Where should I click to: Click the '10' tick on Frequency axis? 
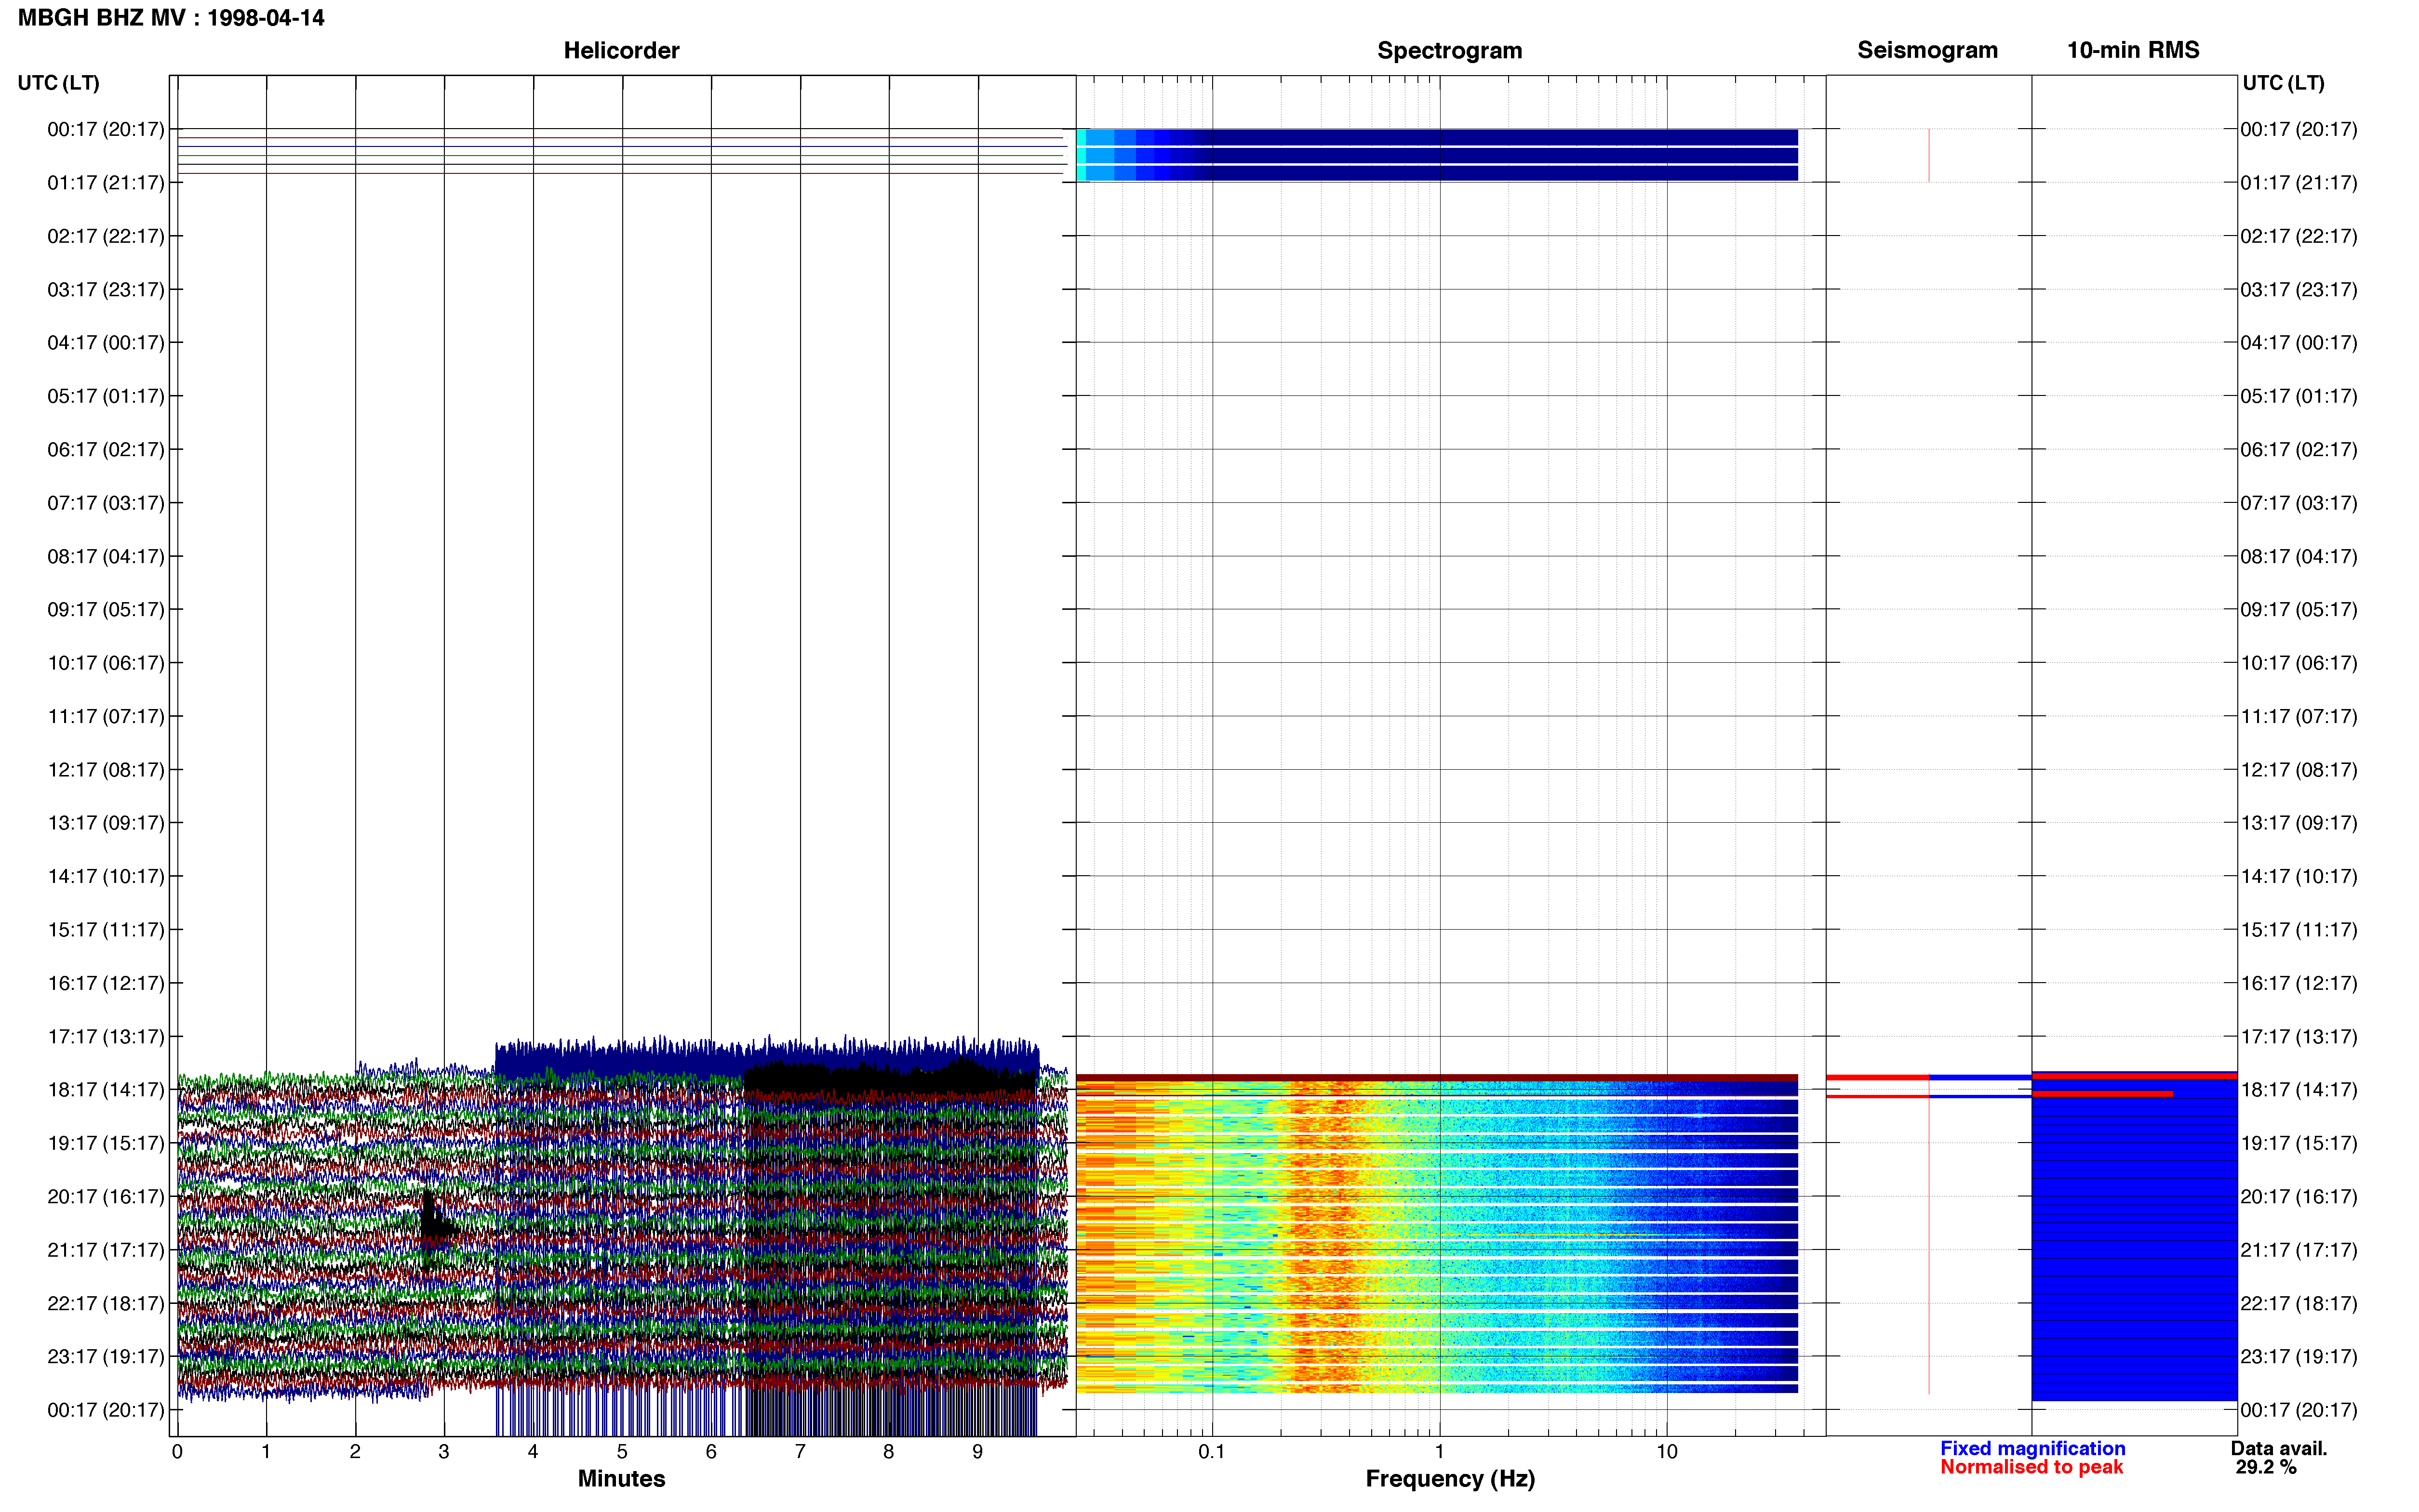point(1667,1452)
